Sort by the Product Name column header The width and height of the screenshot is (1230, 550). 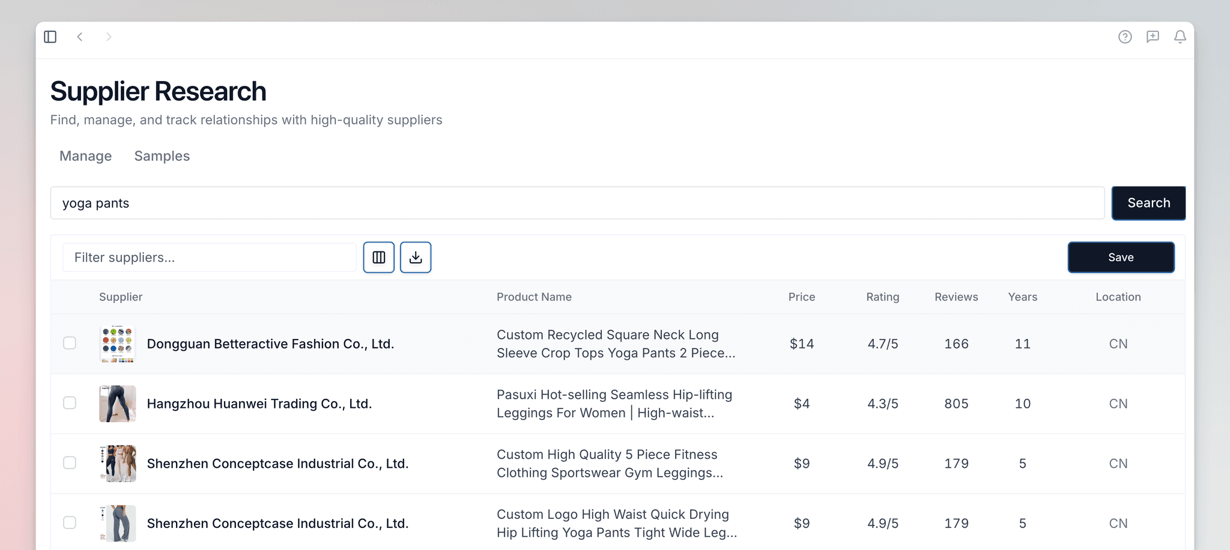click(534, 297)
